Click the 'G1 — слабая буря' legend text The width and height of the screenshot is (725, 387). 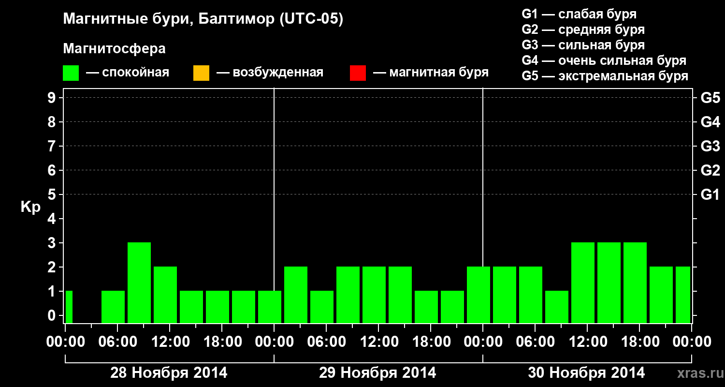coord(579,14)
